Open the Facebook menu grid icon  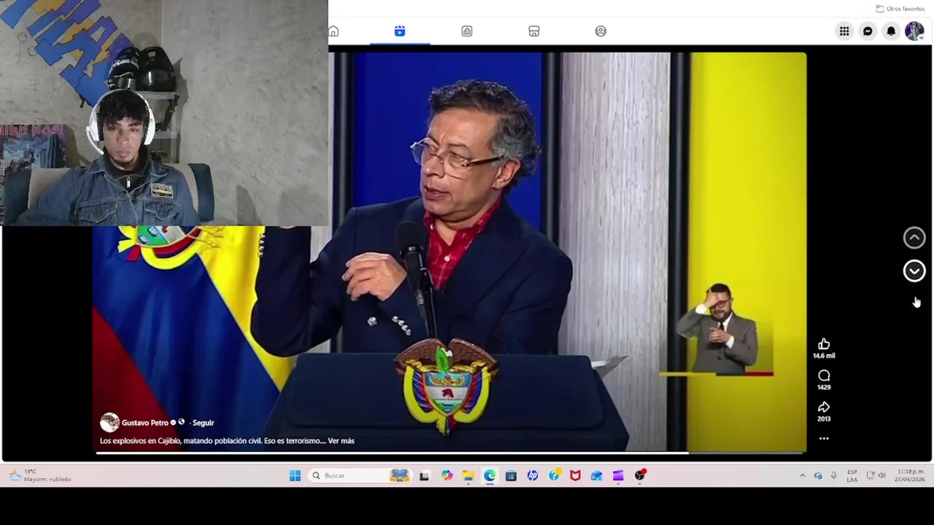[844, 31]
